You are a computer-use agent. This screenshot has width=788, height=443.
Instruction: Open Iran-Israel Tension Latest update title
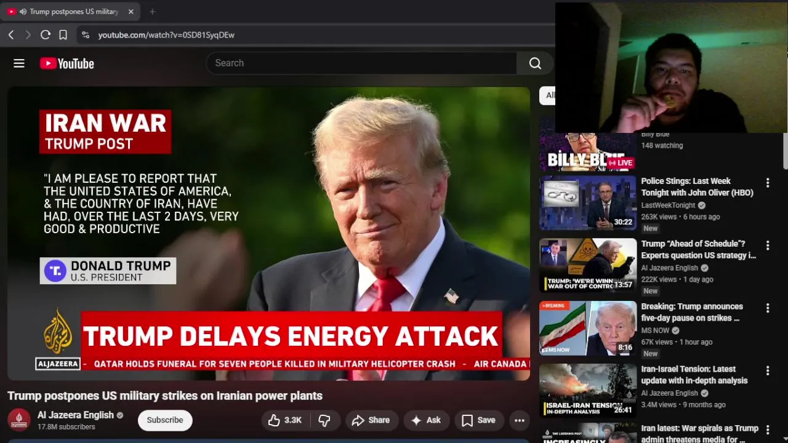[x=694, y=375]
